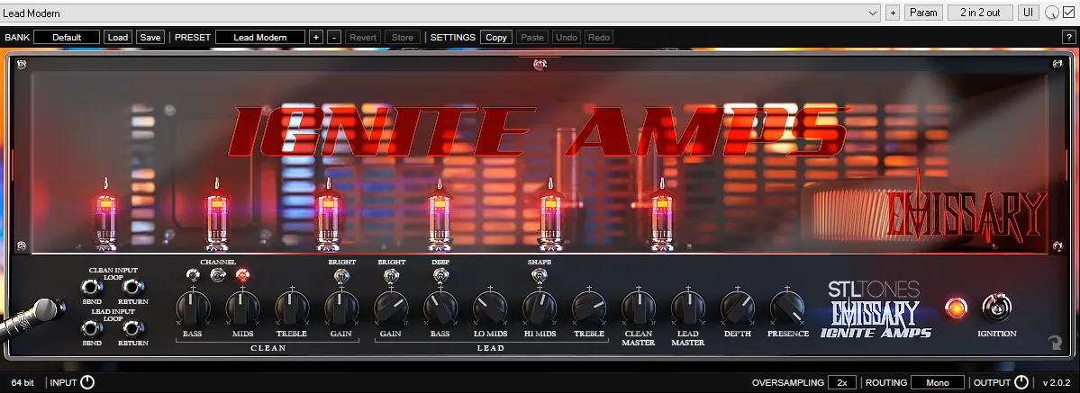Open the Lead Modern preset name field
1080x393 pixels.
pos(260,37)
